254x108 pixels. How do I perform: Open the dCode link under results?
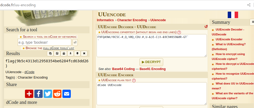pos(29,72)
